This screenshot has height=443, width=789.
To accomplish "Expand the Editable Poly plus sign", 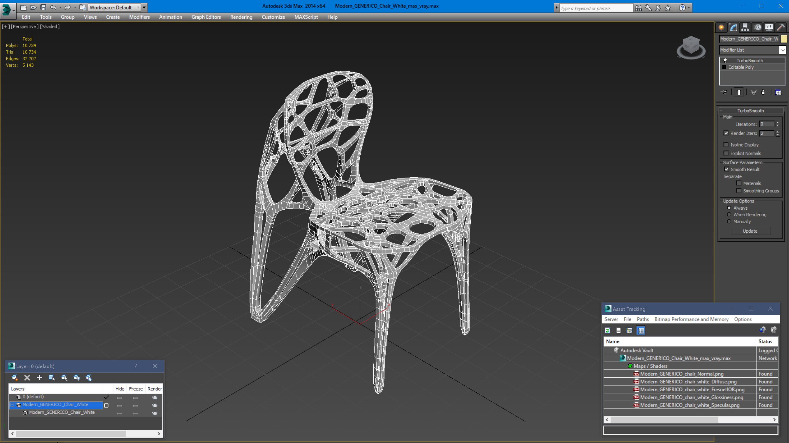I will pyautogui.click(x=724, y=67).
